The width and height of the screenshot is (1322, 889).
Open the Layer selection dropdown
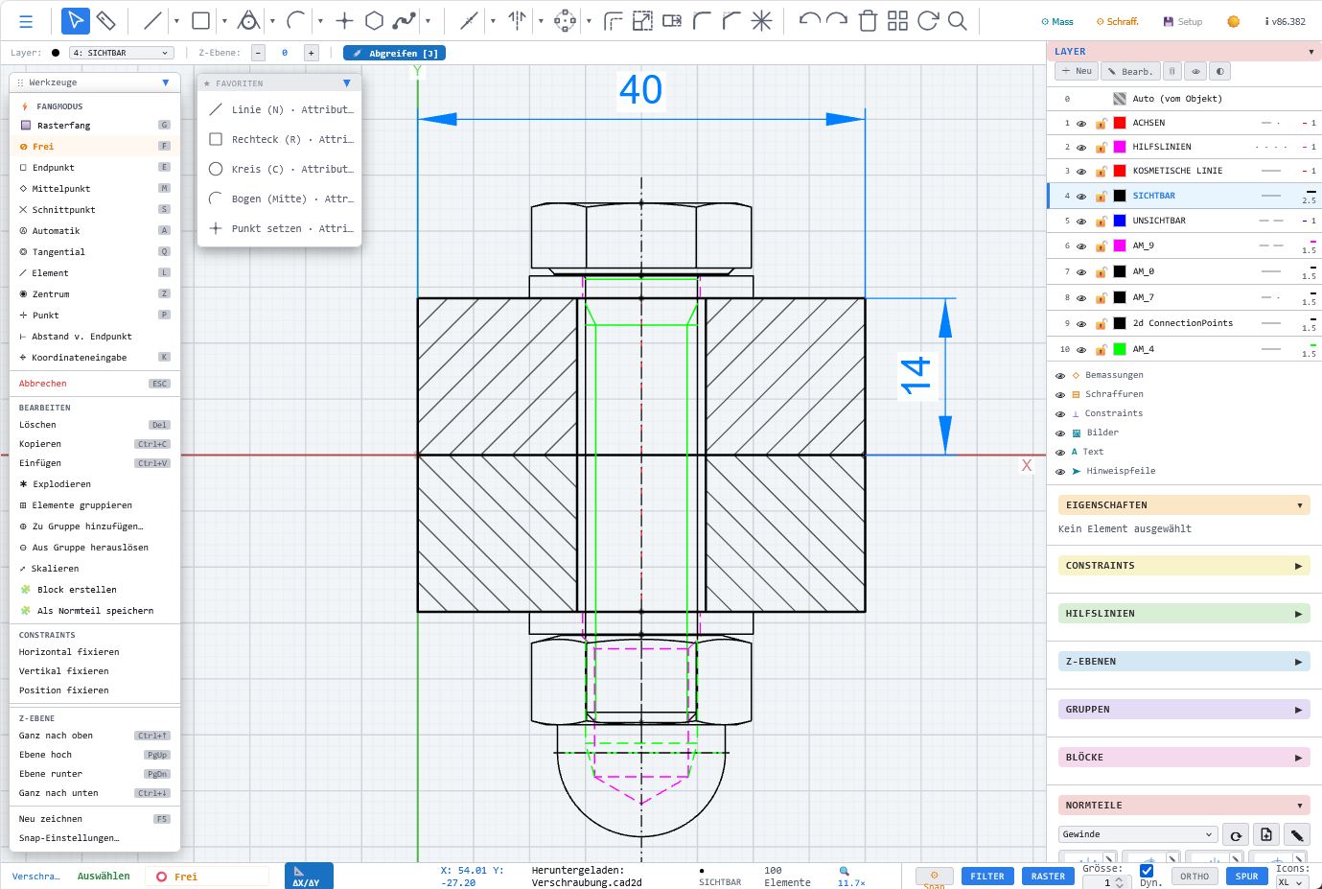[122, 53]
